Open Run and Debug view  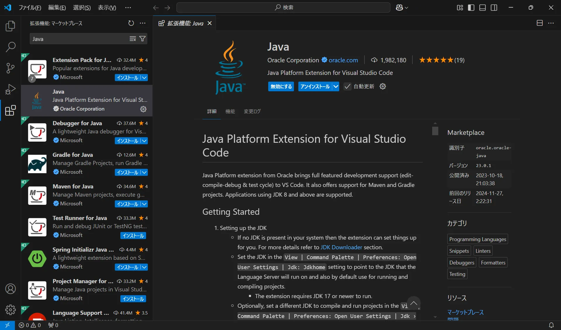tap(11, 89)
